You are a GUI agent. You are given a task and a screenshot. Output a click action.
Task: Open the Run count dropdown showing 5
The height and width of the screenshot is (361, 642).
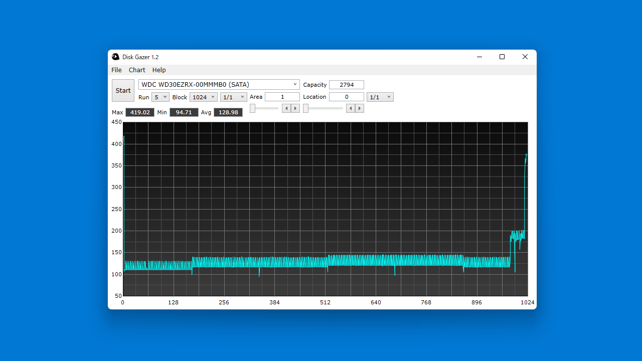point(160,97)
